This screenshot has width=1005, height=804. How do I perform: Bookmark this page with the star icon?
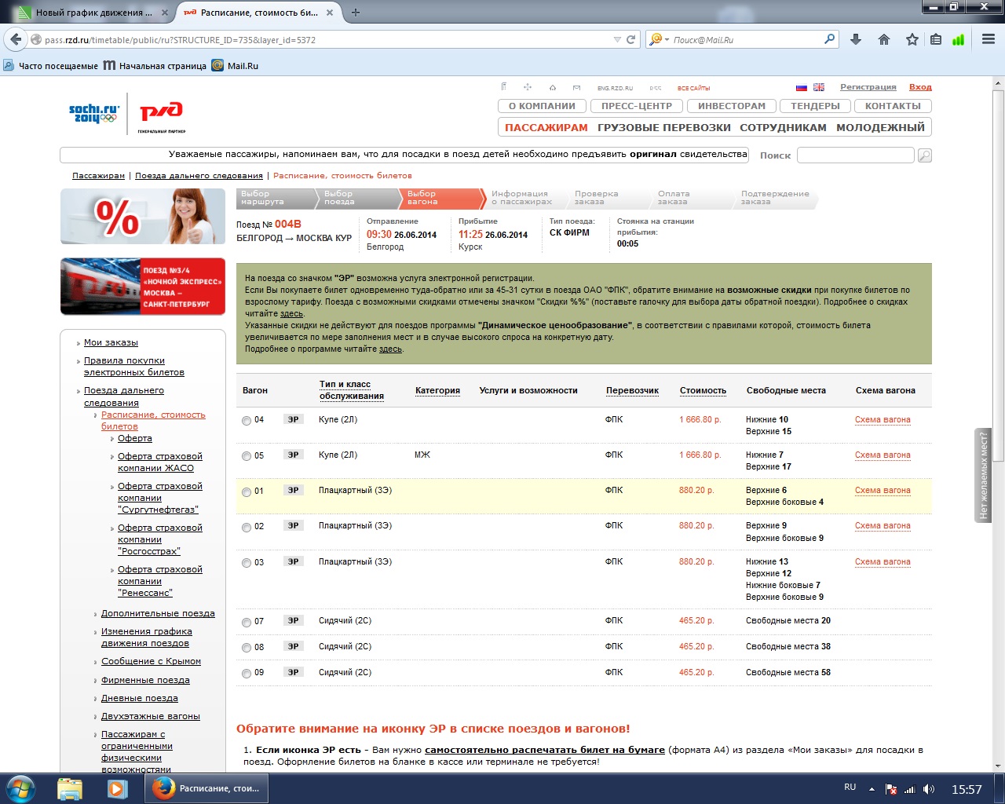tap(912, 39)
